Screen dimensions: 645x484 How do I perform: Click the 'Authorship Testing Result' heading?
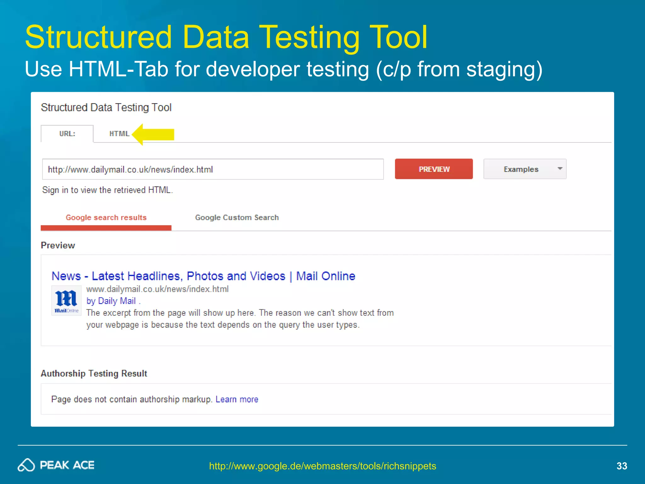(94, 373)
